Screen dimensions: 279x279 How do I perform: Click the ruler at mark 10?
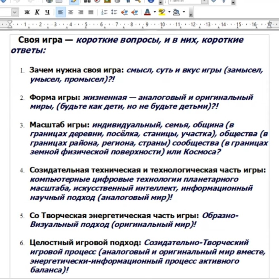click(x=162, y=24)
